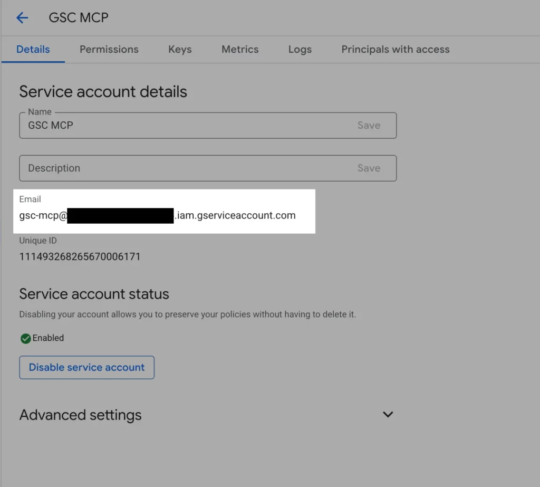Click the Unique ID label
The image size is (540, 487).
[38, 241]
